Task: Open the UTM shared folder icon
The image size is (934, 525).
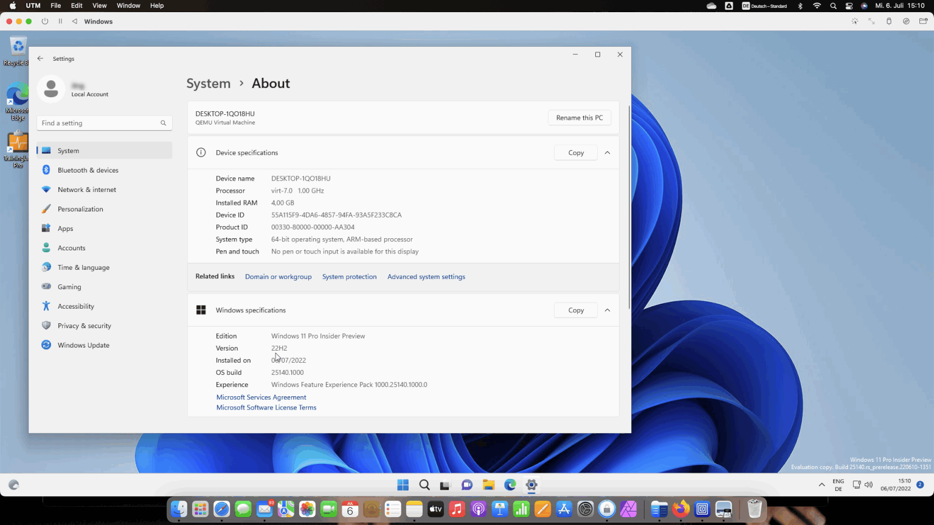Action: click(923, 21)
